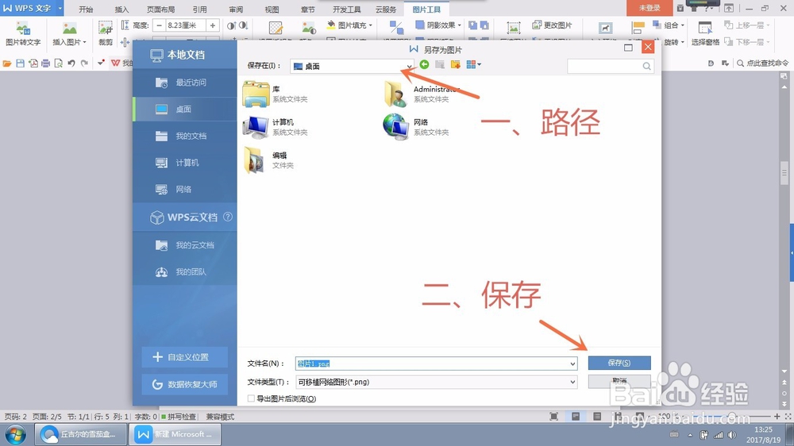Click the new folder icon in dialog
The image size is (794, 446).
[455, 65]
